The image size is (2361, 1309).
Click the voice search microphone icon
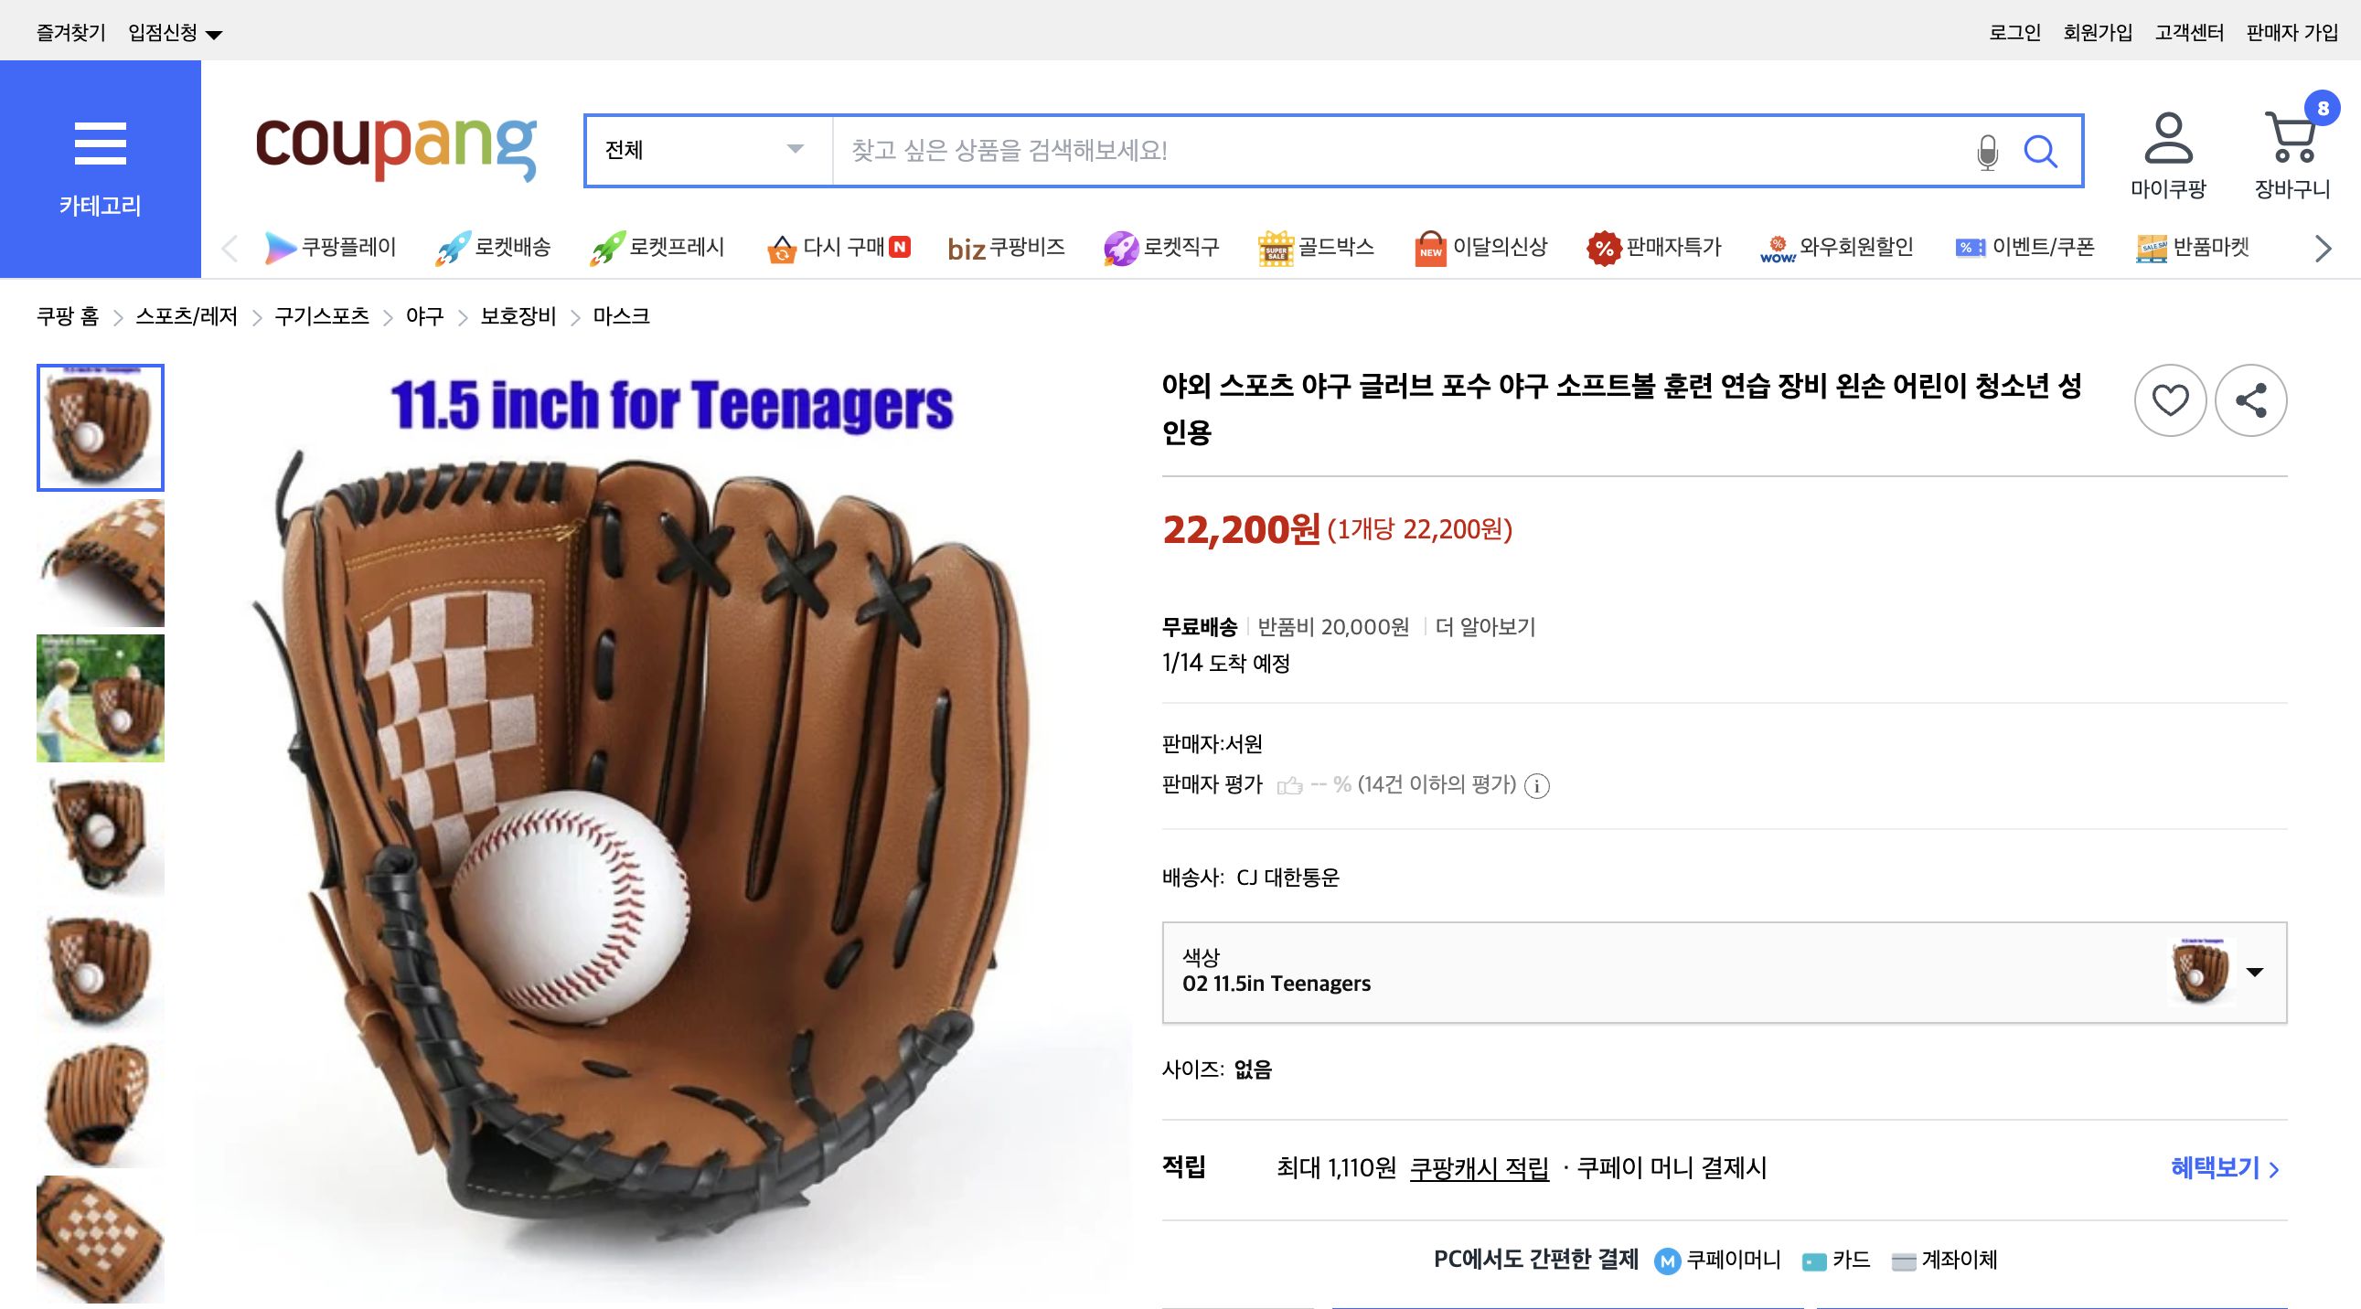tap(1985, 151)
